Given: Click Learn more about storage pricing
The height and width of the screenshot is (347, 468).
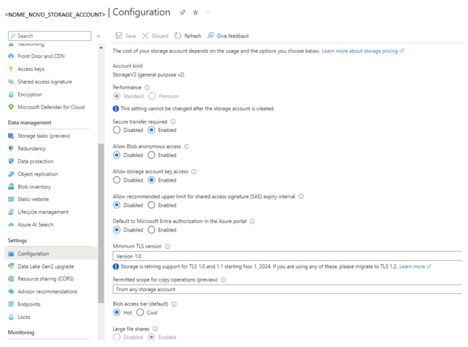Looking at the screenshot, I should pos(361,51).
